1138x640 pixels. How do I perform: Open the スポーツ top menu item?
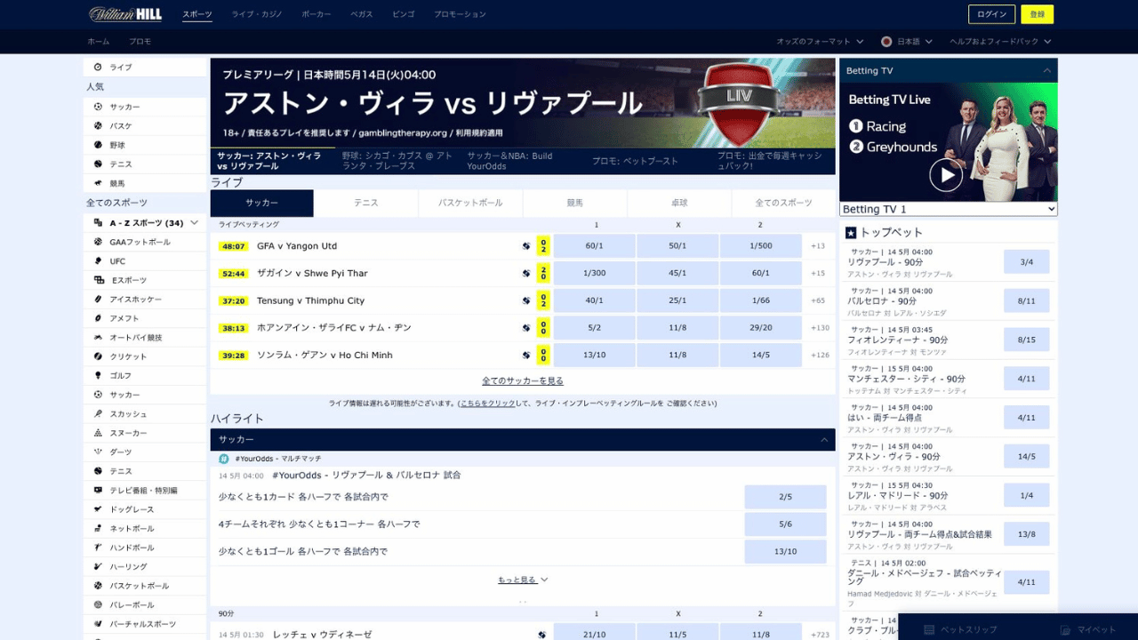197,14
